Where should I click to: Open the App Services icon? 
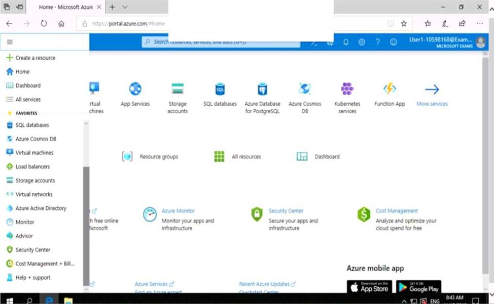135,90
